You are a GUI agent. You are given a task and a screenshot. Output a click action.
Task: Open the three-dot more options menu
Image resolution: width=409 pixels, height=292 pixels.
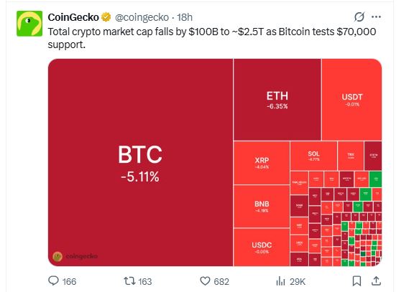tap(376, 17)
